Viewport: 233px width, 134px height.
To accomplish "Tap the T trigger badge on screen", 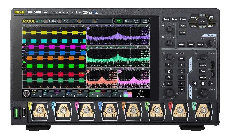I will click(x=95, y=21).
